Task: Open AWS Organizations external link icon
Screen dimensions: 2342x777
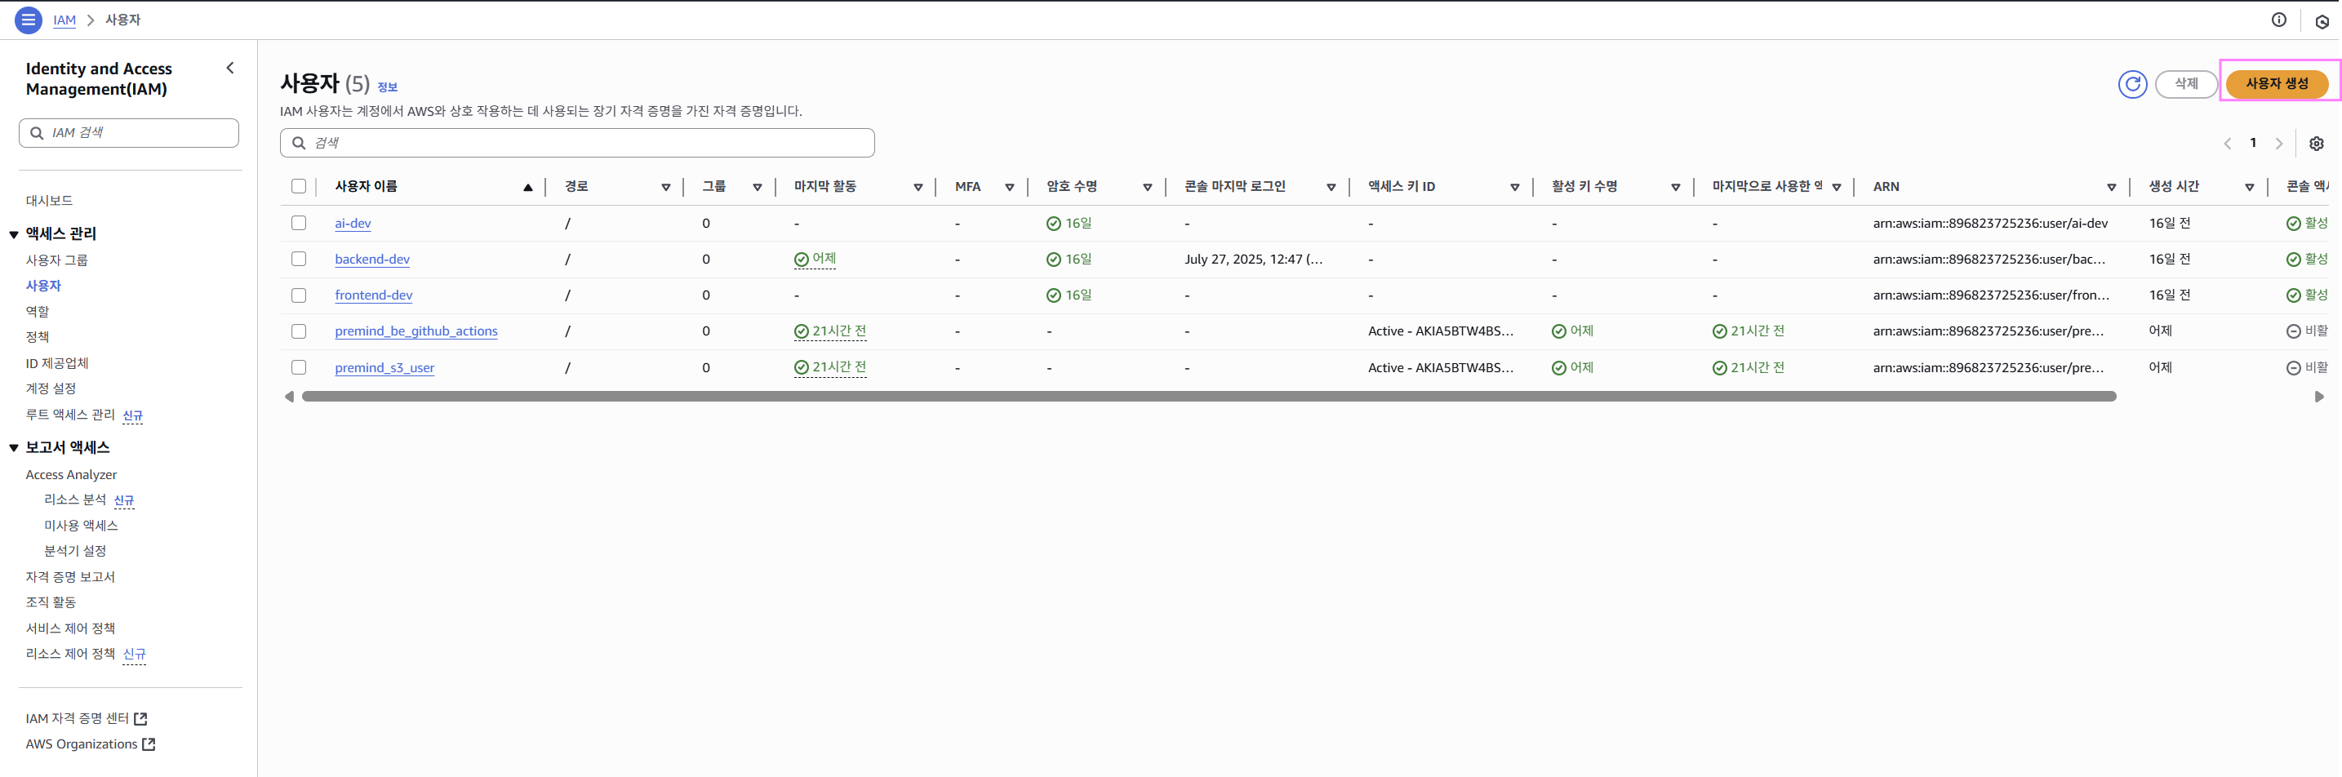Action: pyautogui.click(x=149, y=744)
